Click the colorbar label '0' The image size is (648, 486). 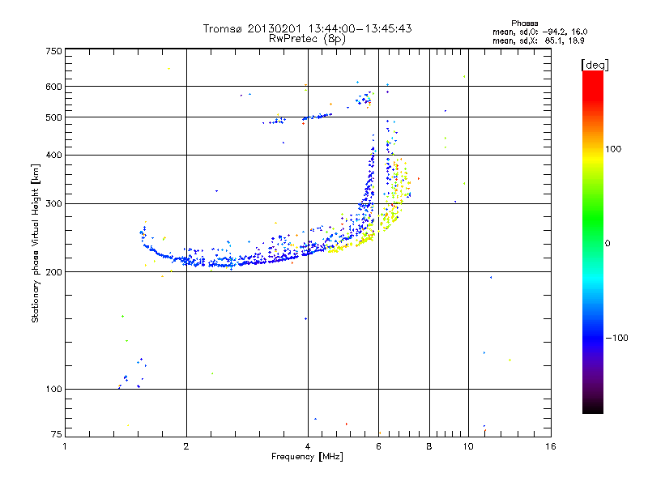(607, 244)
